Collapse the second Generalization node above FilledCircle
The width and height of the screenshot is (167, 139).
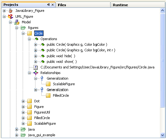coord(35,90)
